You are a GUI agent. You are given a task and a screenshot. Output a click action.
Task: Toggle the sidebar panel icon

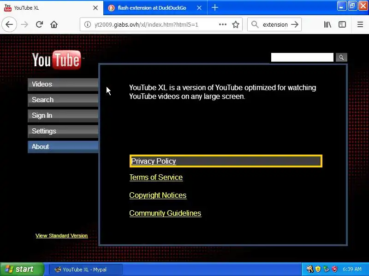342,24
